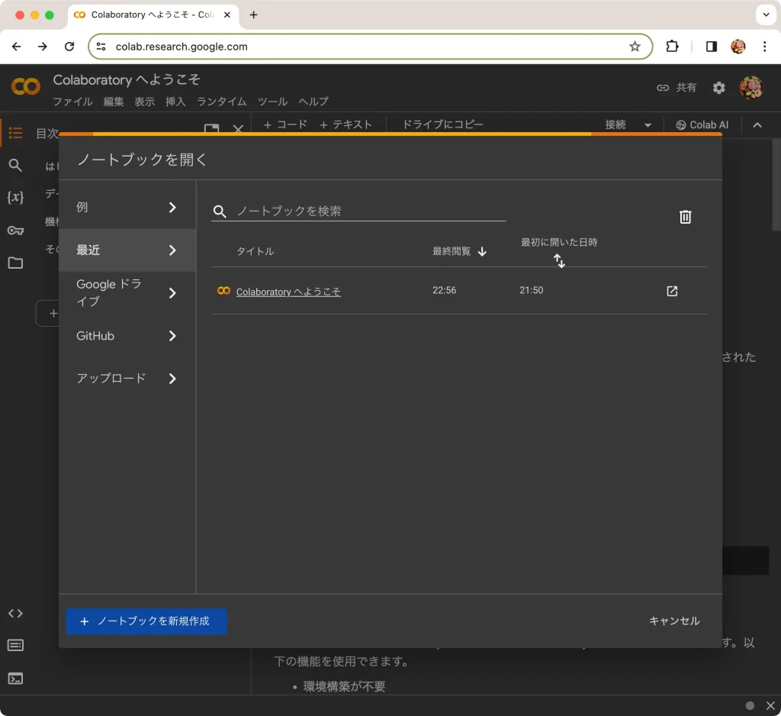Open Chrome three-dot menu

[x=764, y=47]
